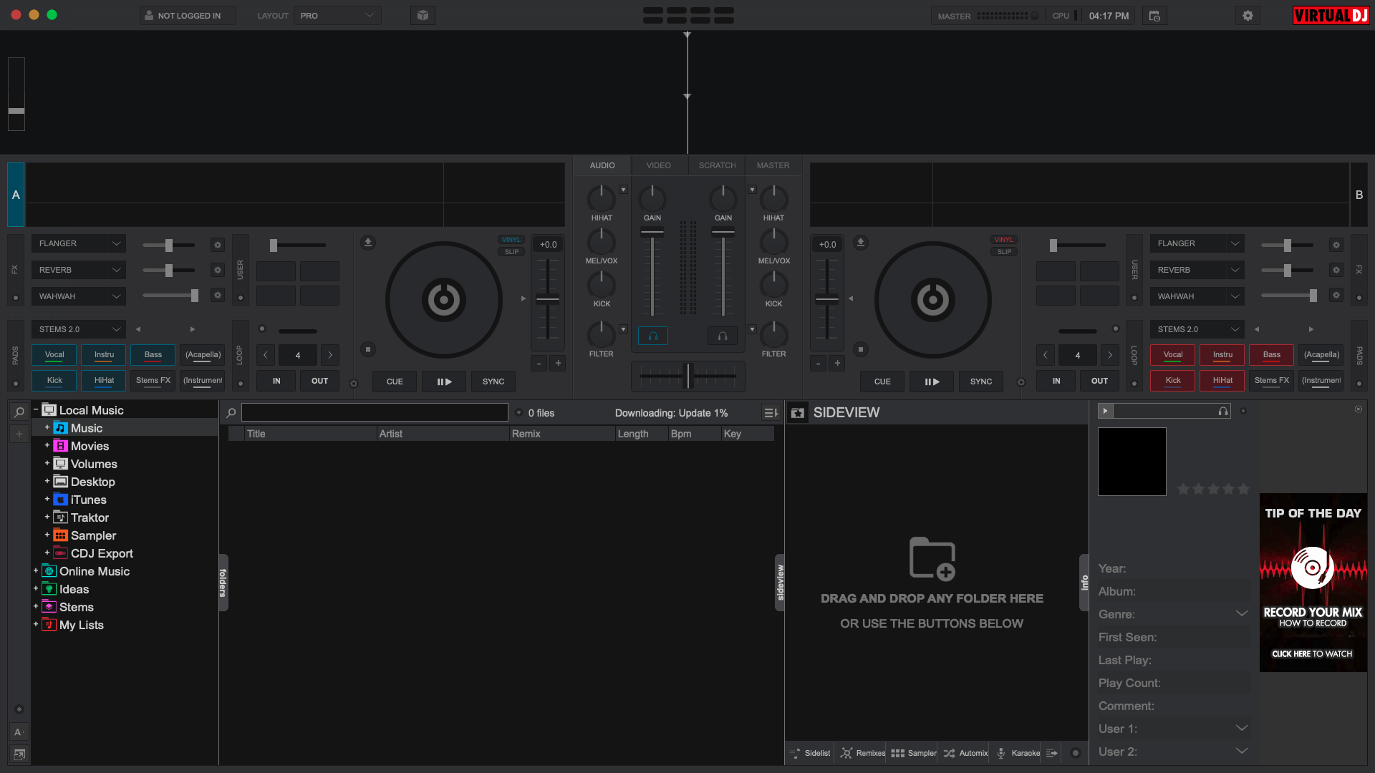Screen dimensions: 1375x773
Task: Click loop IN button on deck A
Action: coord(276,381)
